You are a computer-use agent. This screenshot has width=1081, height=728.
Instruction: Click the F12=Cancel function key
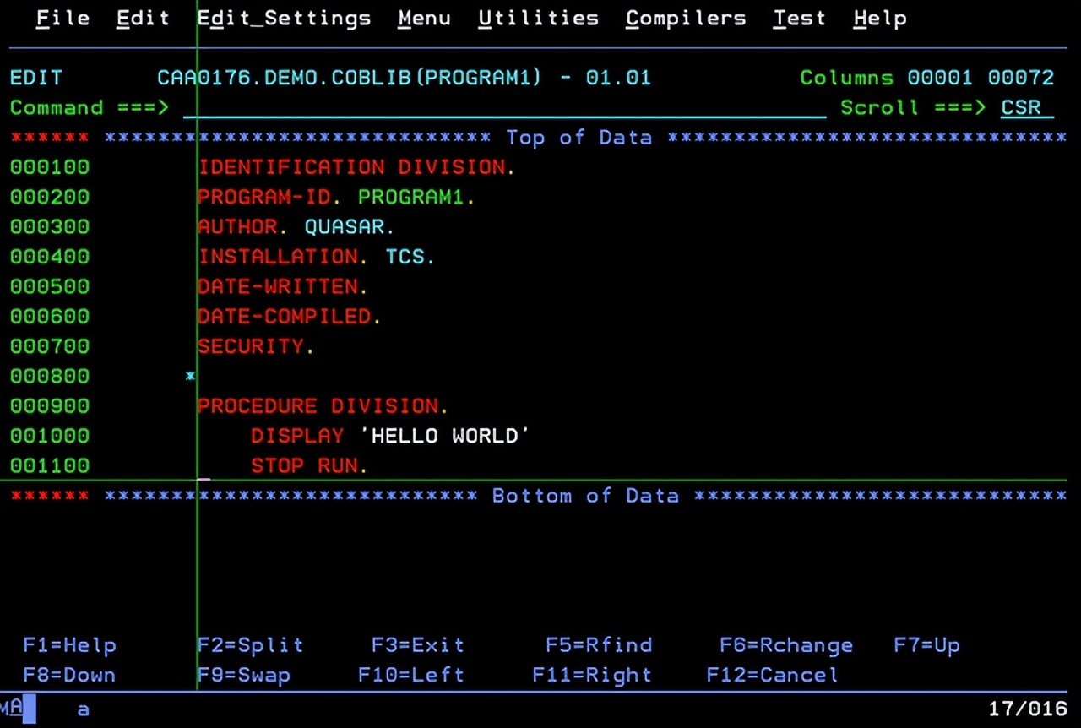click(x=773, y=675)
